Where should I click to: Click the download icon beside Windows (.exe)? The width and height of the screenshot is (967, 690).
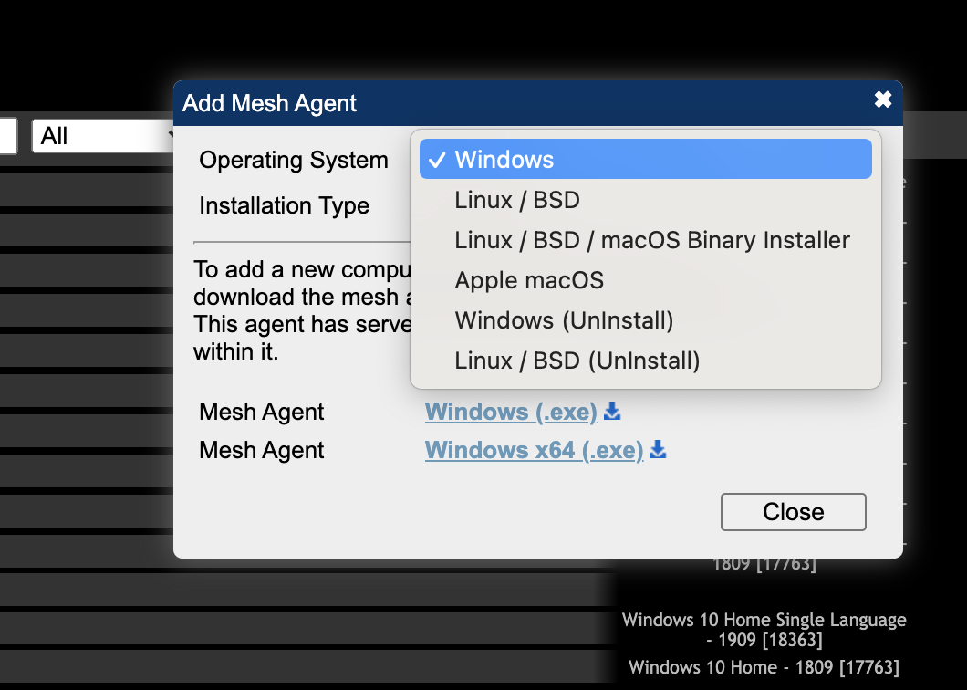pos(611,412)
